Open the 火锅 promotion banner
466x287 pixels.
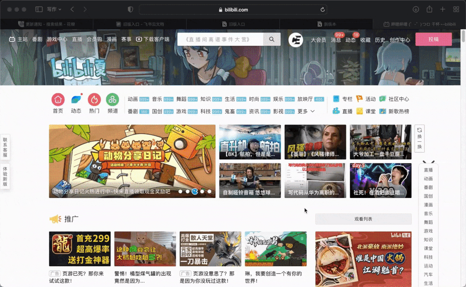(x=364, y=259)
